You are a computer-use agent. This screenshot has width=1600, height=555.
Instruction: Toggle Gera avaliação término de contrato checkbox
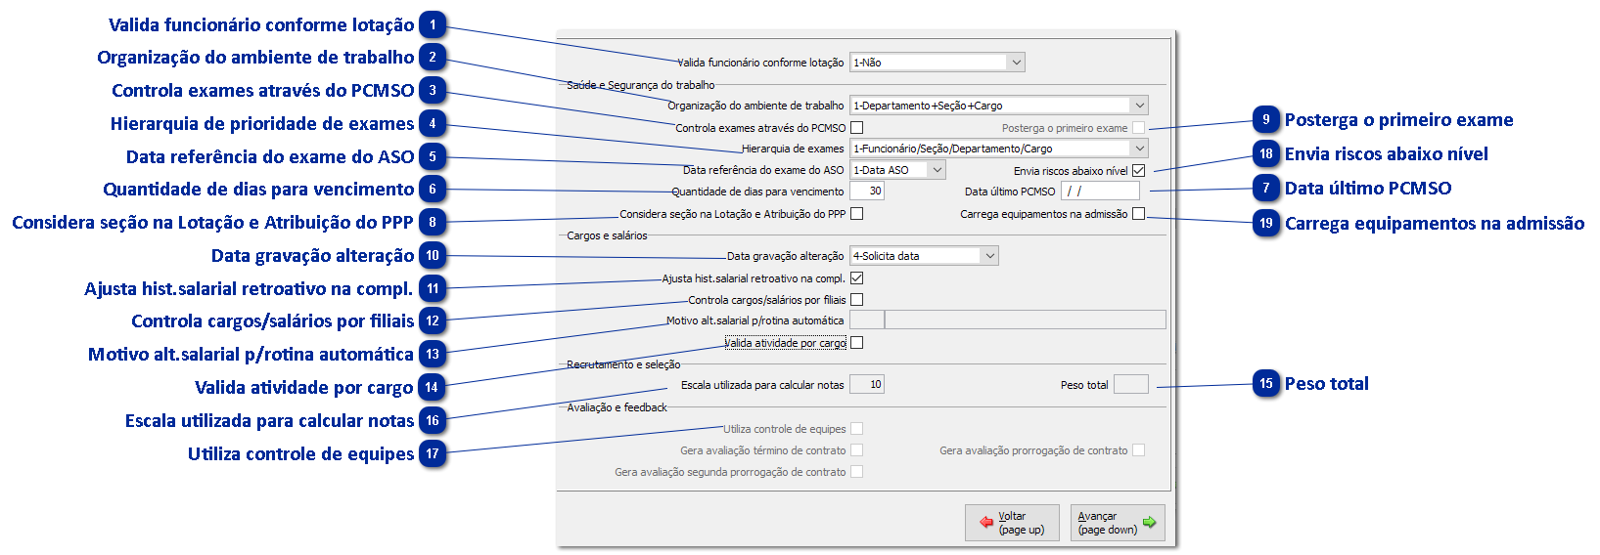857,450
